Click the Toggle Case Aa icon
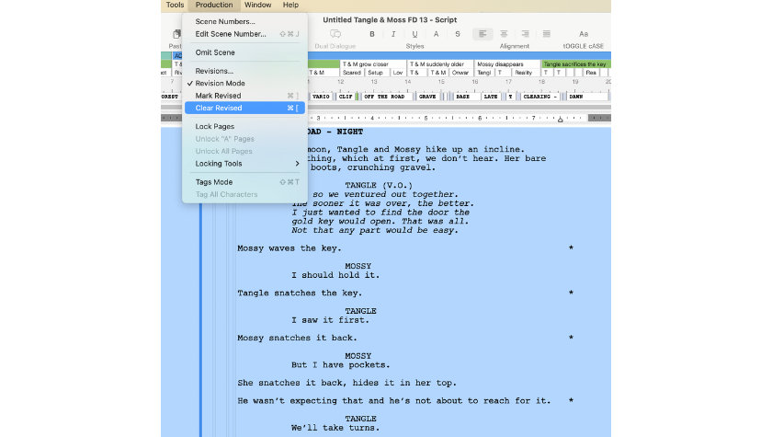The width and height of the screenshot is (772, 437). pos(584,34)
